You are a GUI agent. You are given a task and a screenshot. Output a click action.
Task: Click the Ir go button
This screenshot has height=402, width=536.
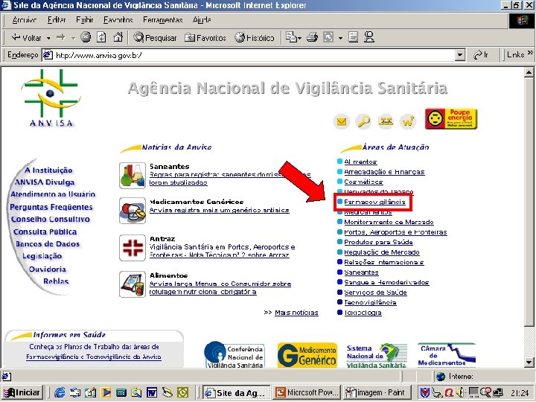pyautogui.click(x=481, y=54)
